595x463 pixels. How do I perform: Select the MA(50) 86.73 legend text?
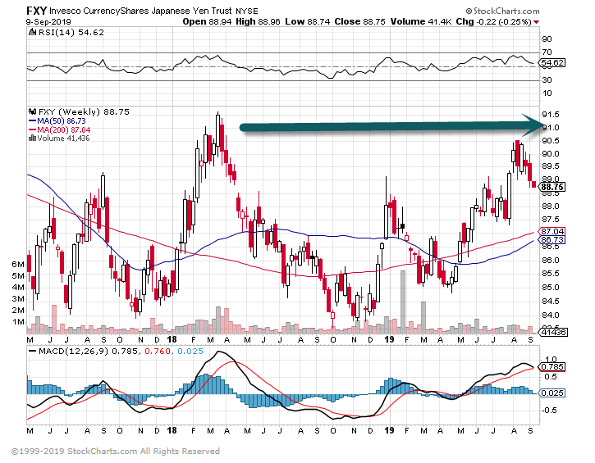pyautogui.click(x=62, y=121)
